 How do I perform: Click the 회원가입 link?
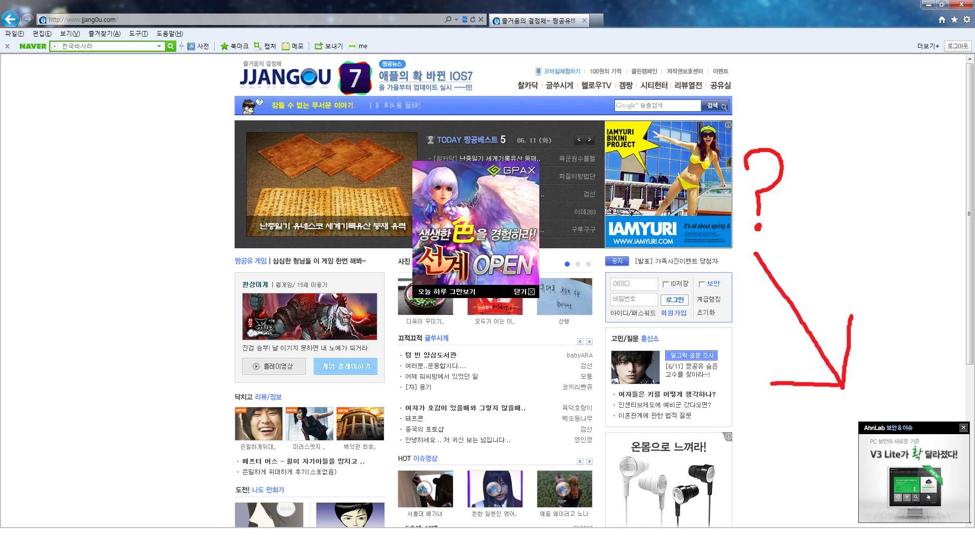(x=673, y=313)
